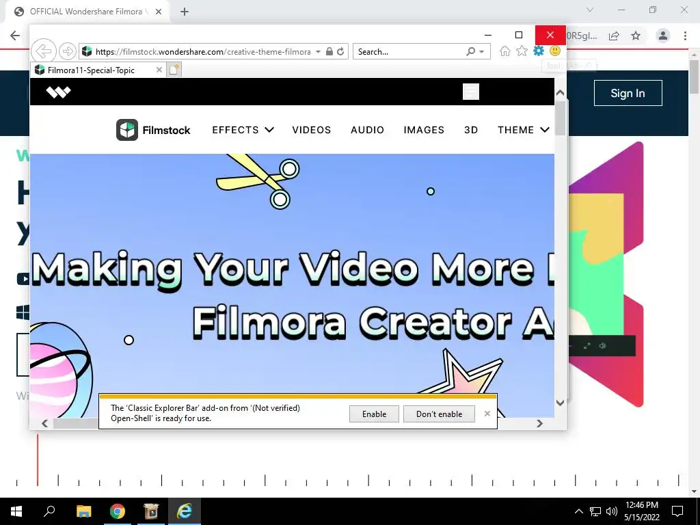Image resolution: width=700 pixels, height=525 pixels.
Task: Click Internet Explorer back arrow button
Action: tap(44, 51)
